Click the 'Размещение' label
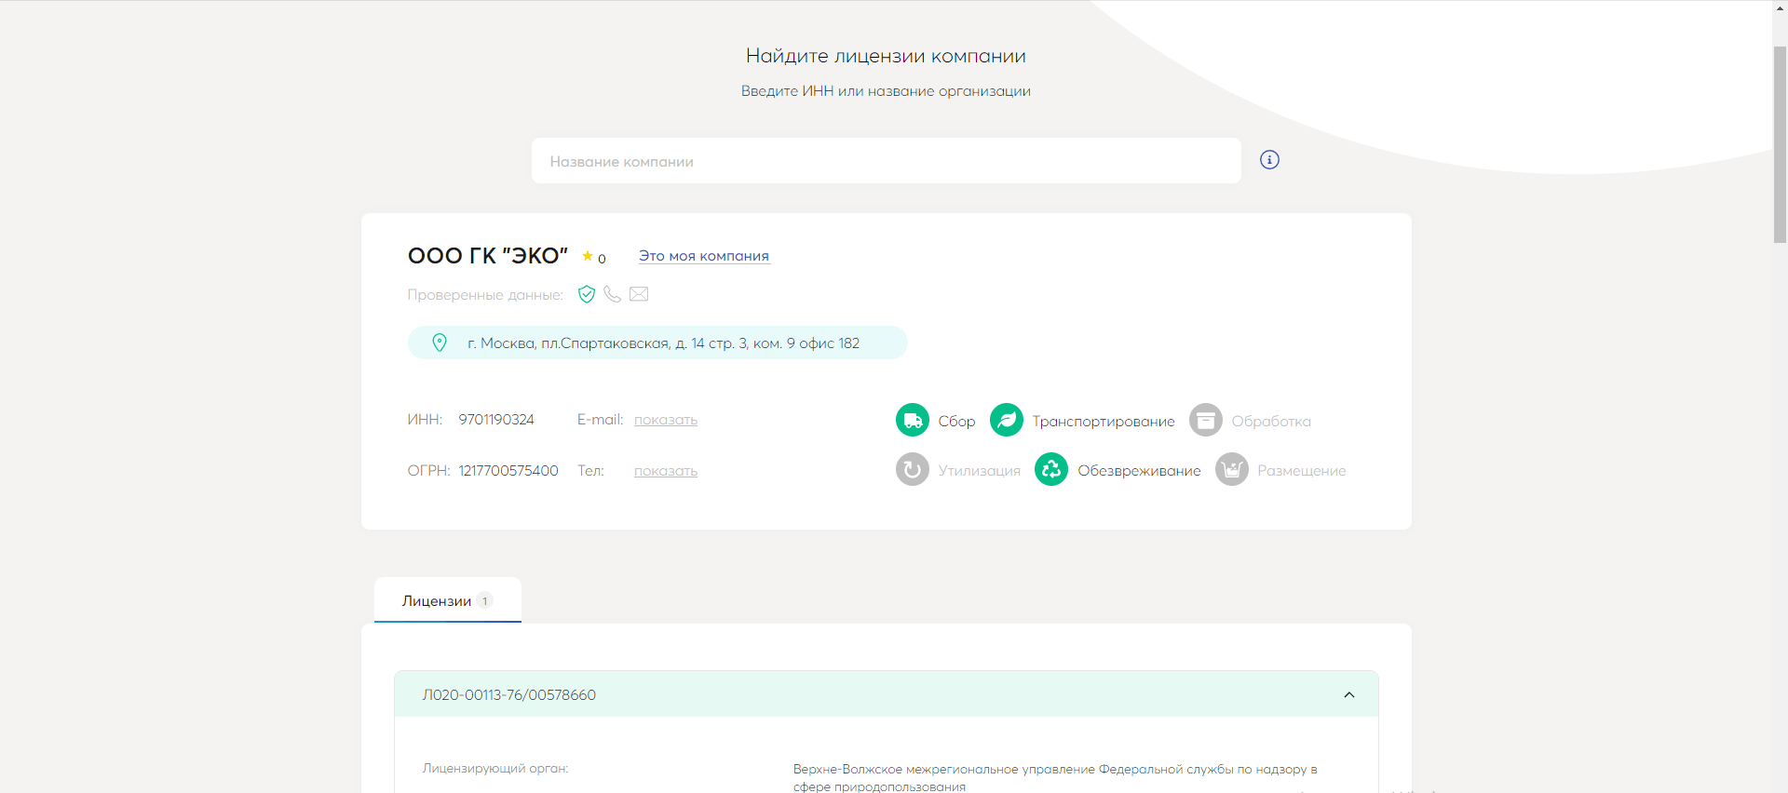This screenshot has height=793, width=1788. pyautogui.click(x=1302, y=471)
